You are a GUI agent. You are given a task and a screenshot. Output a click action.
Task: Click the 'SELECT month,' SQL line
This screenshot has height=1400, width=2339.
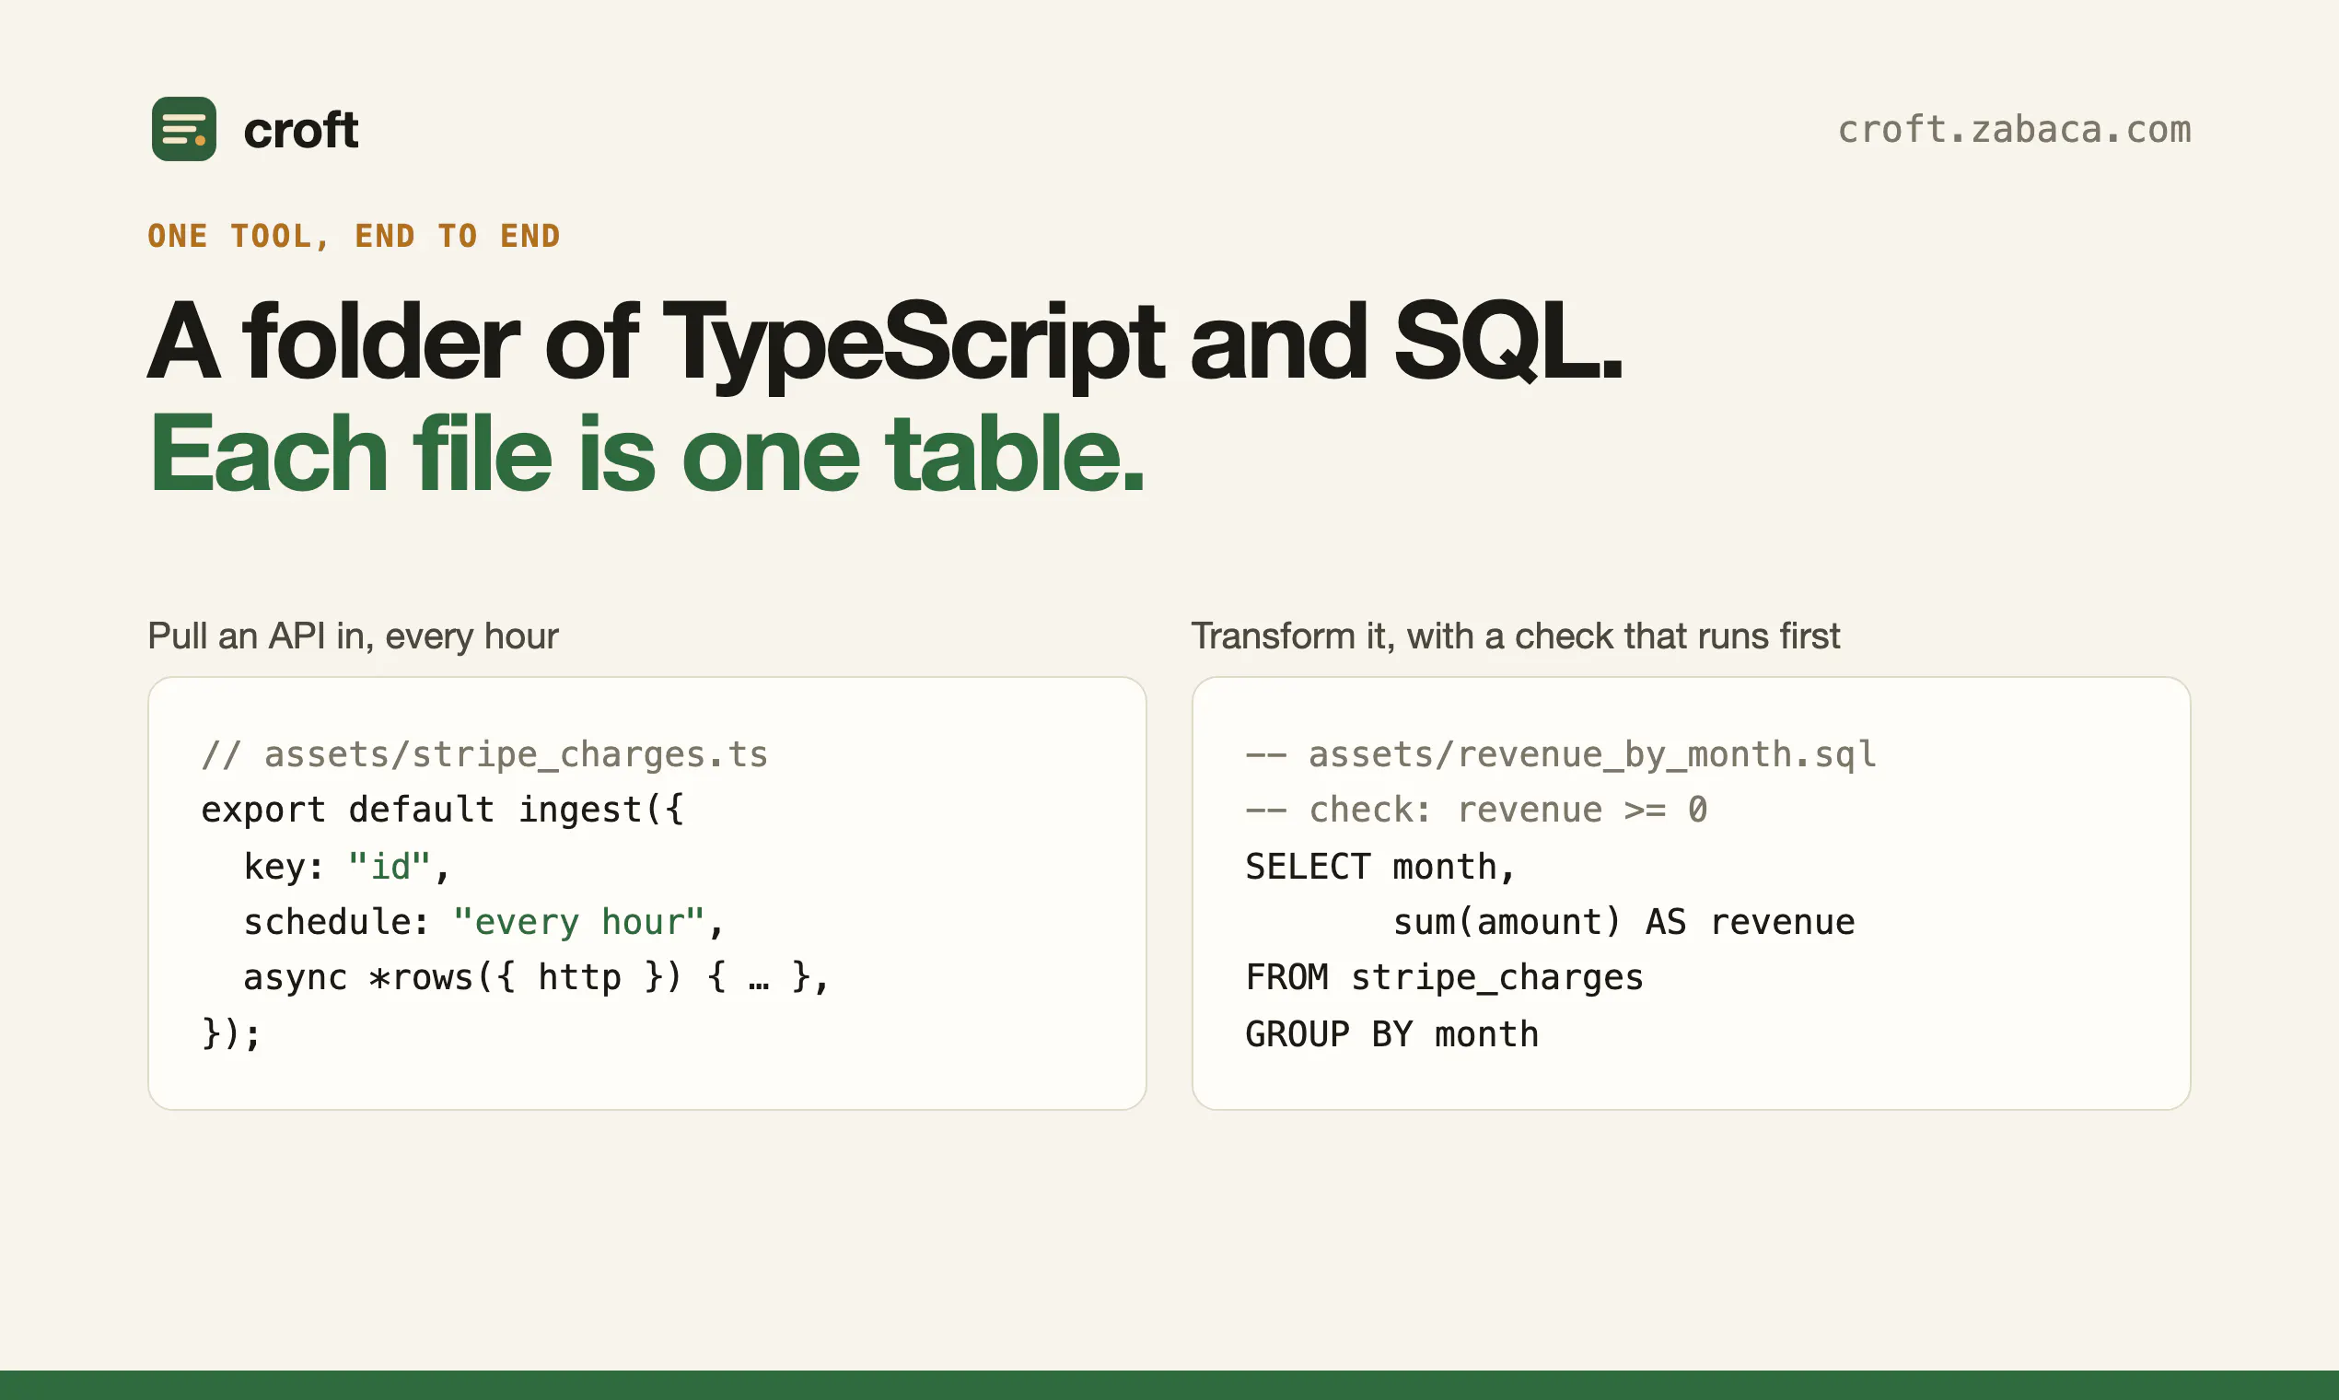(1379, 867)
